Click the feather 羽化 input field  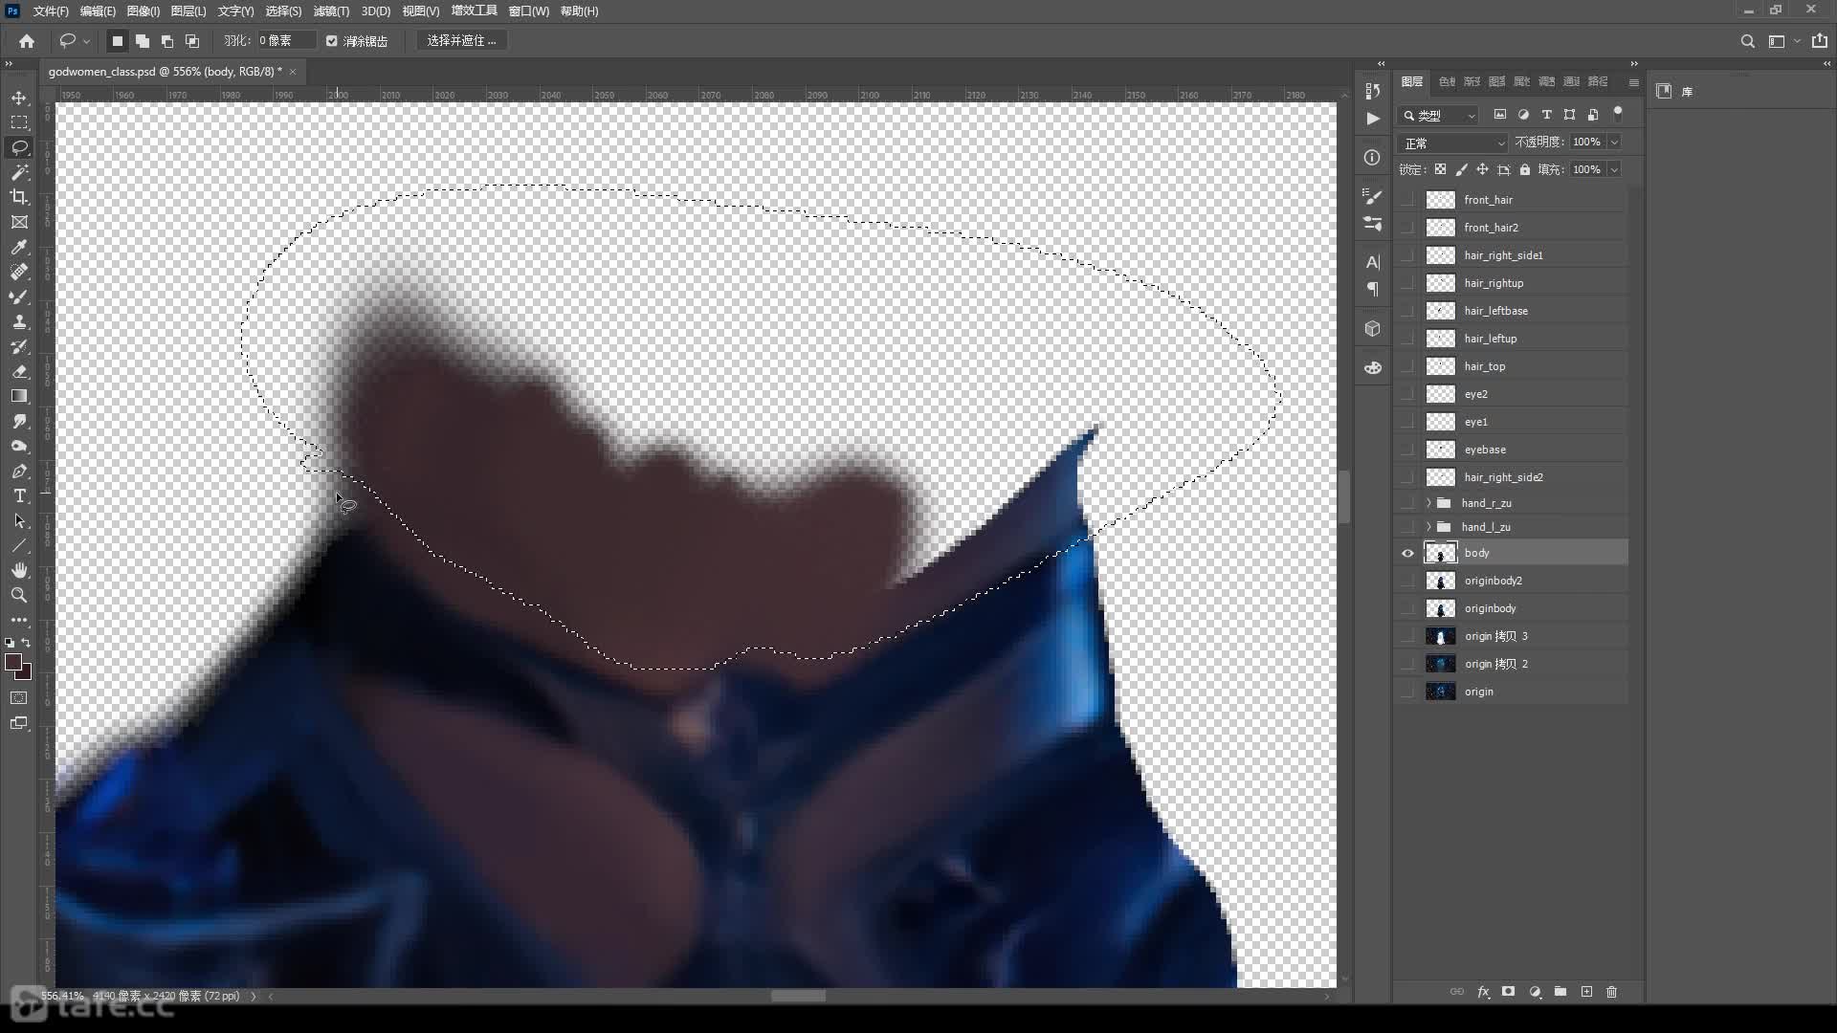[285, 40]
